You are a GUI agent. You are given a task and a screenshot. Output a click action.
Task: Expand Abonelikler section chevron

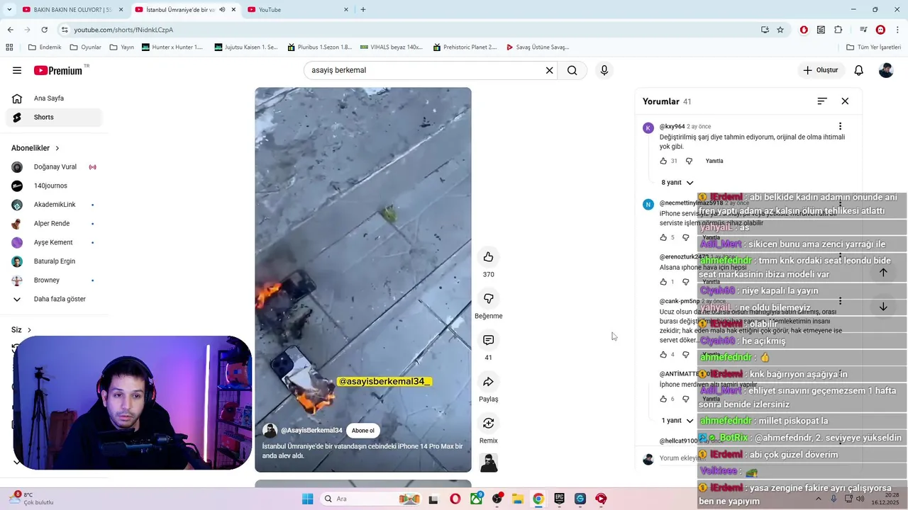[57, 148]
